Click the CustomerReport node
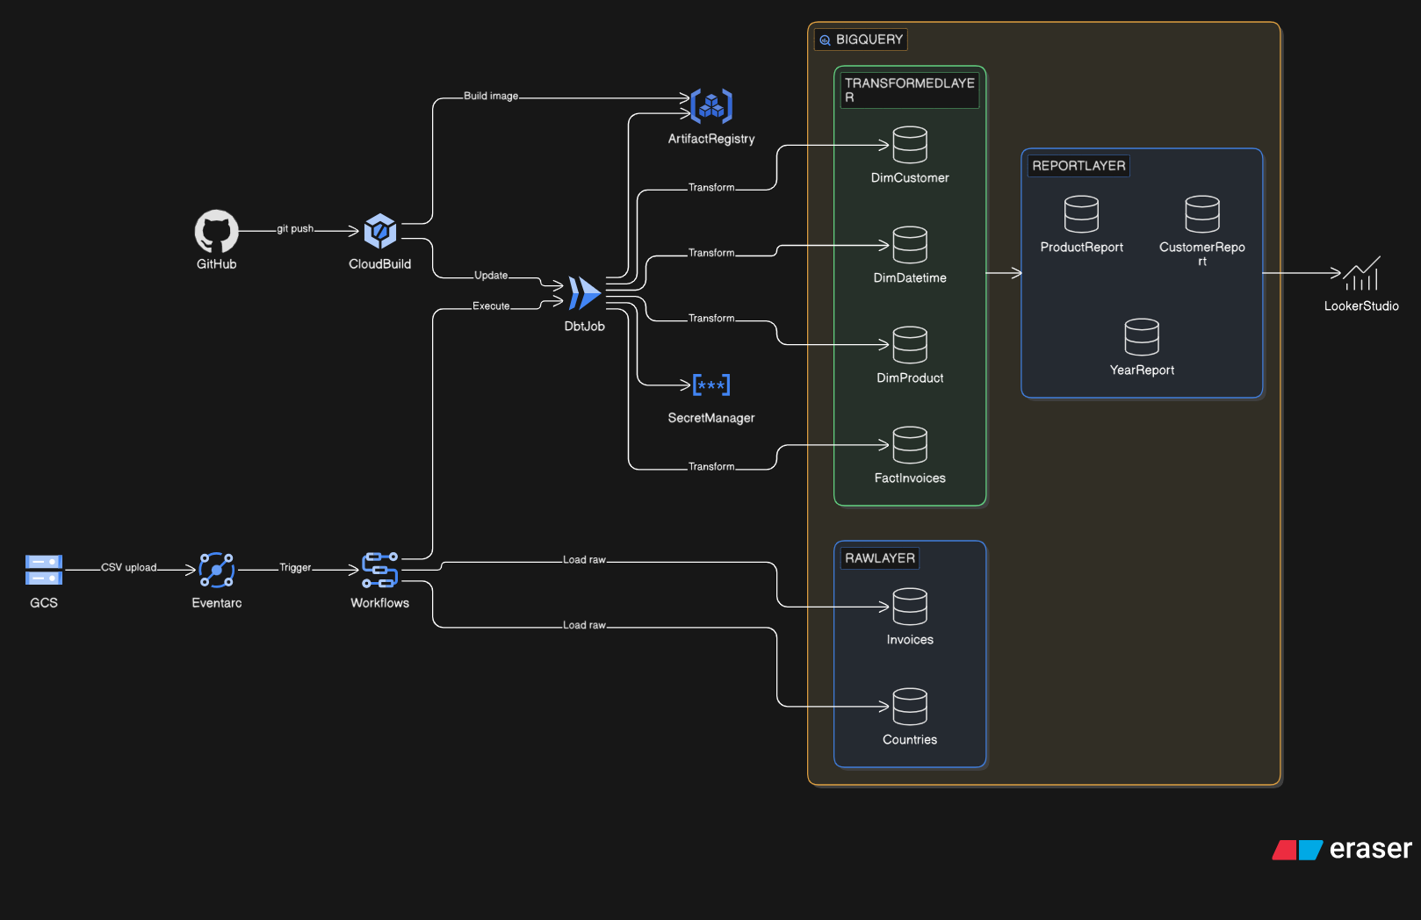 (x=1201, y=215)
